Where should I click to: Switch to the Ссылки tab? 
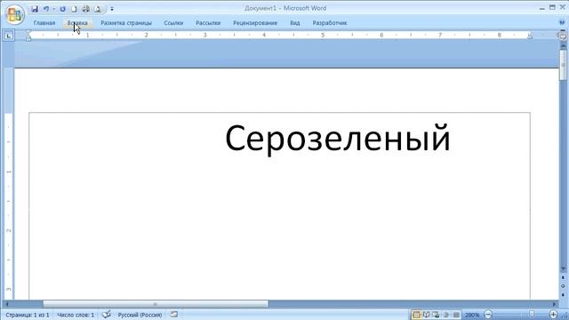173,23
